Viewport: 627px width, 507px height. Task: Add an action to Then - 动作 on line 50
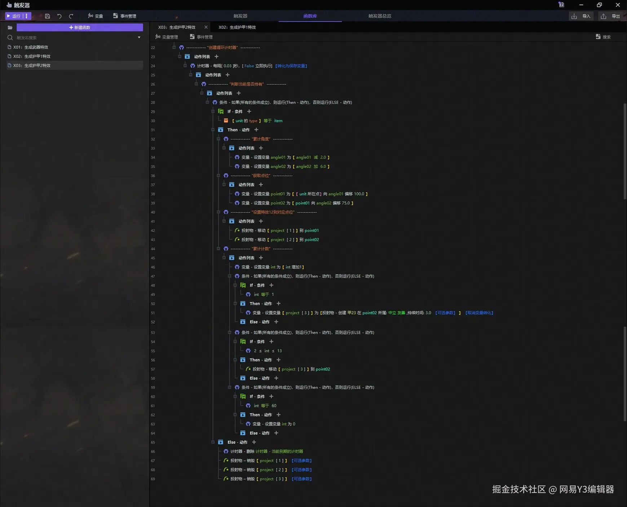click(x=278, y=304)
